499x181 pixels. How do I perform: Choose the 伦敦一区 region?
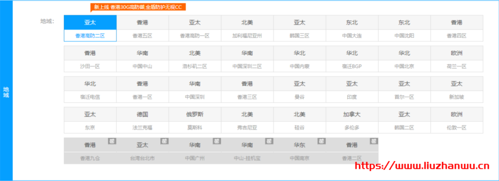(x=457, y=120)
